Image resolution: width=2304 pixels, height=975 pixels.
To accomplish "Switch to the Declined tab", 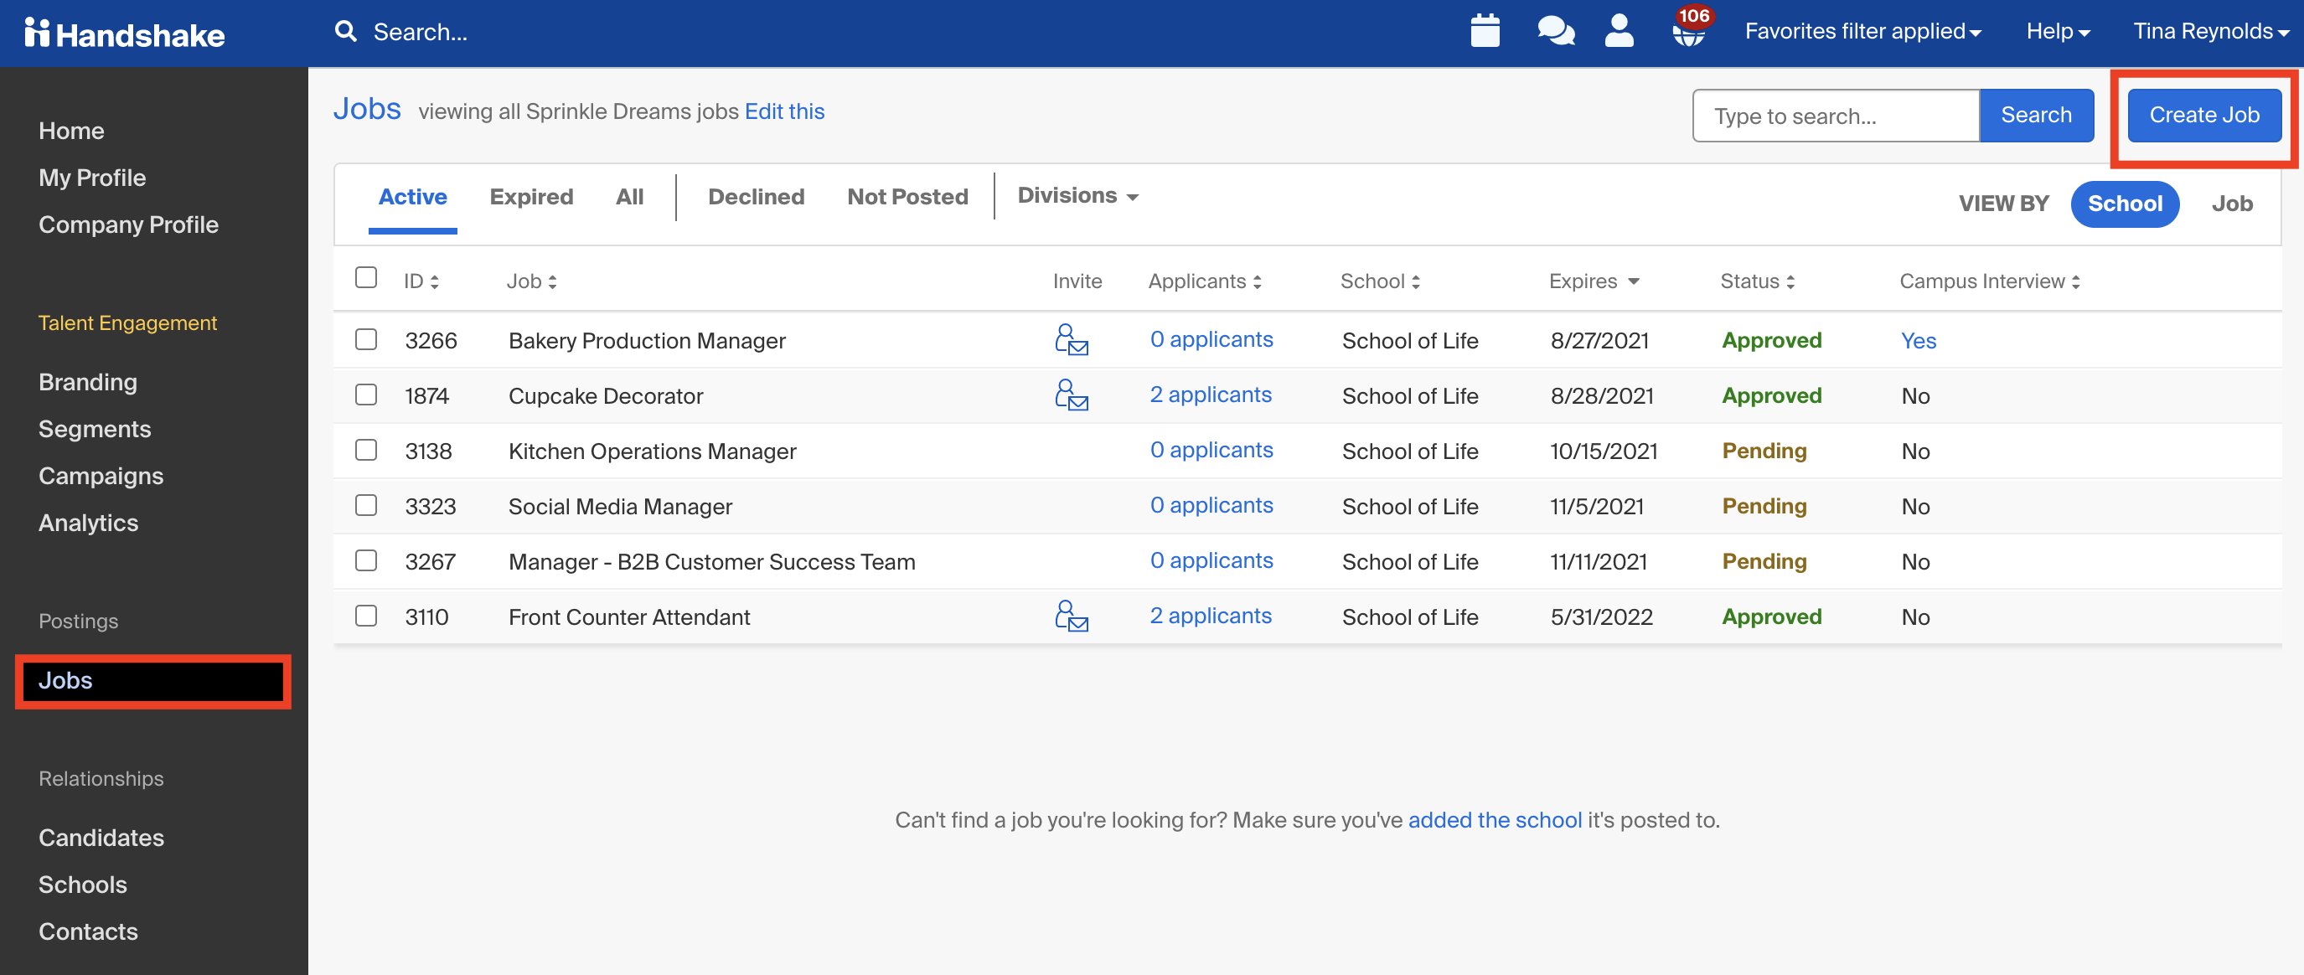I will pyautogui.click(x=756, y=196).
